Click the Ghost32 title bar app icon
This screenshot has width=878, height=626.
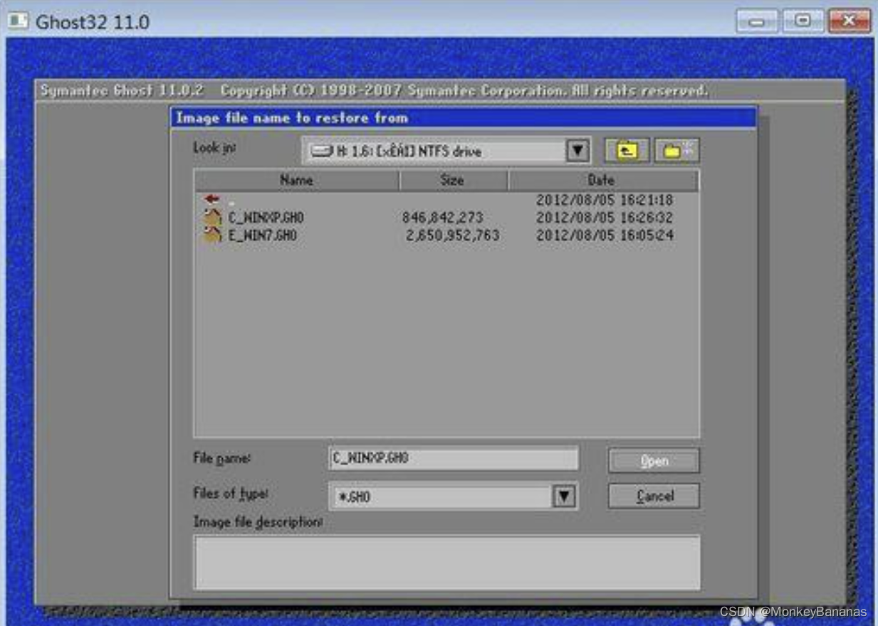[x=17, y=21]
